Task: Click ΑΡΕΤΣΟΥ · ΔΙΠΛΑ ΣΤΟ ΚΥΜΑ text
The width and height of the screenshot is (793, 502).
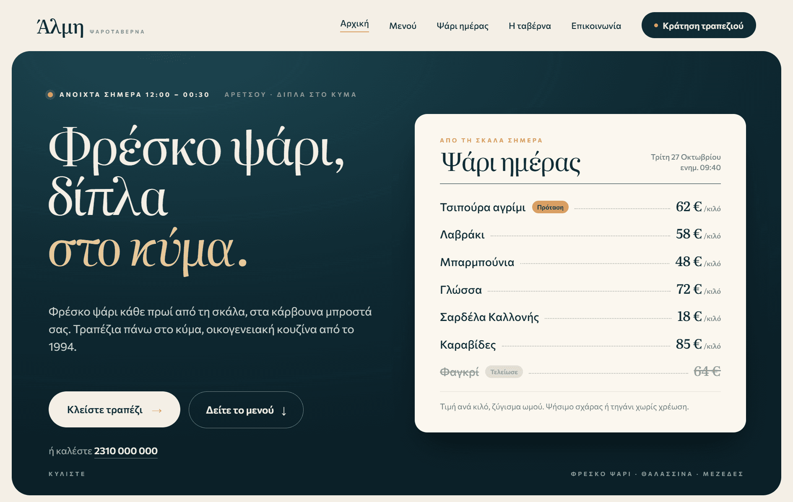Action: pyautogui.click(x=291, y=95)
